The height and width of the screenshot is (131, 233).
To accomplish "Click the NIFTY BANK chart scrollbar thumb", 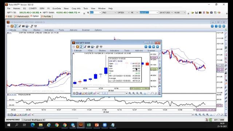I will coord(105,93).
